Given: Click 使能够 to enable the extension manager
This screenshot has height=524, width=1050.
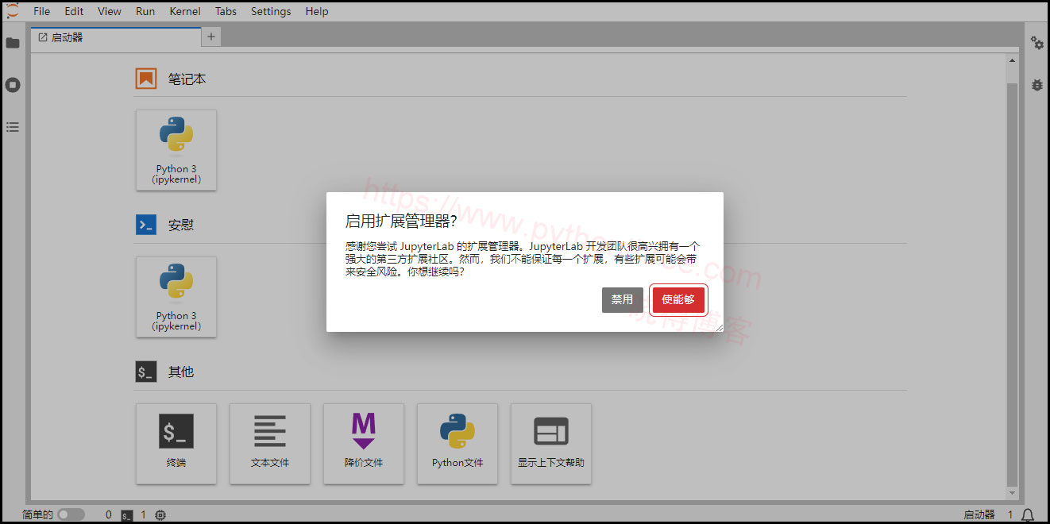Looking at the screenshot, I should point(678,299).
